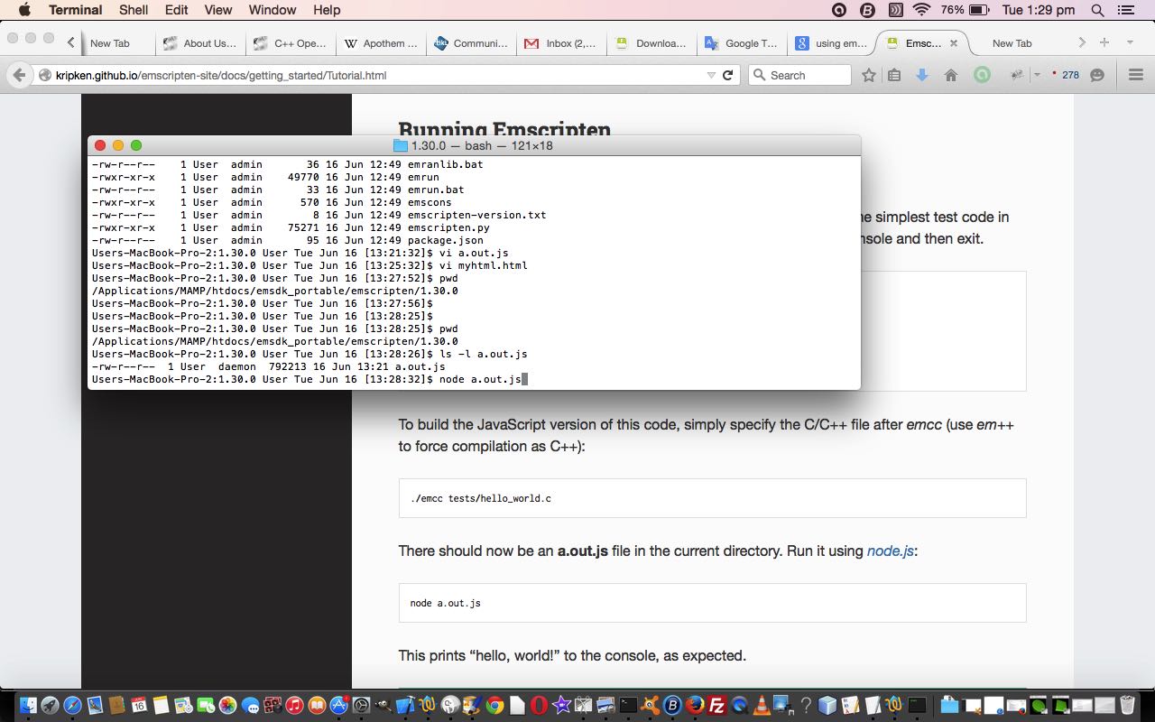Click the Wi-Fi status icon in menu bar

921,10
